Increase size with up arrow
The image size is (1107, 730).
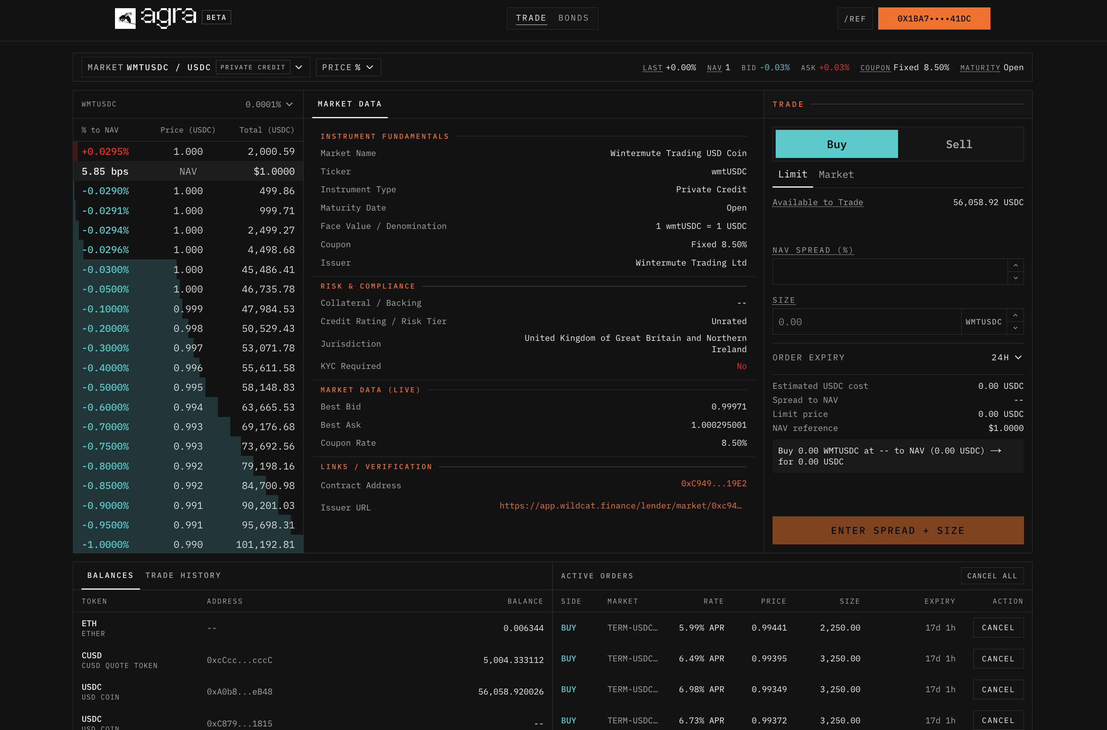coord(1015,315)
